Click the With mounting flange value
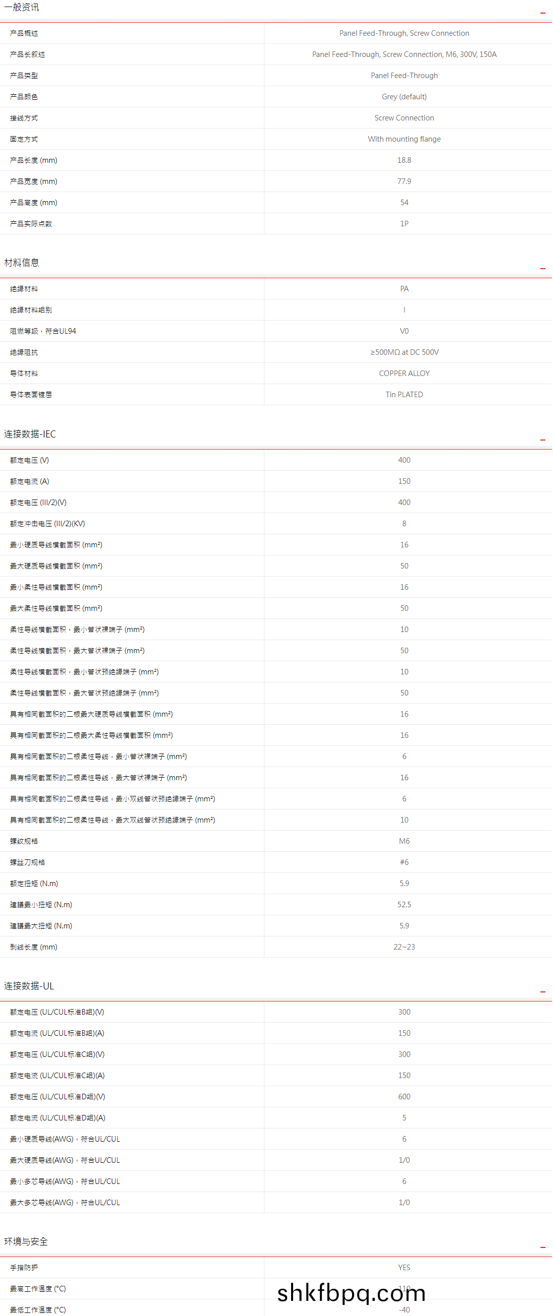The width and height of the screenshot is (553, 1316). 404,140
